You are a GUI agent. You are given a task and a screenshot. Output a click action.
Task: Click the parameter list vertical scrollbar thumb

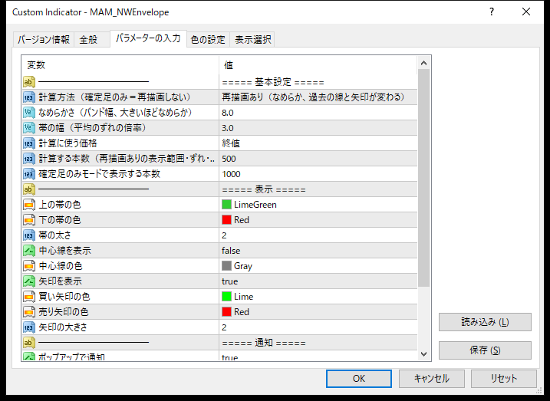(423, 178)
